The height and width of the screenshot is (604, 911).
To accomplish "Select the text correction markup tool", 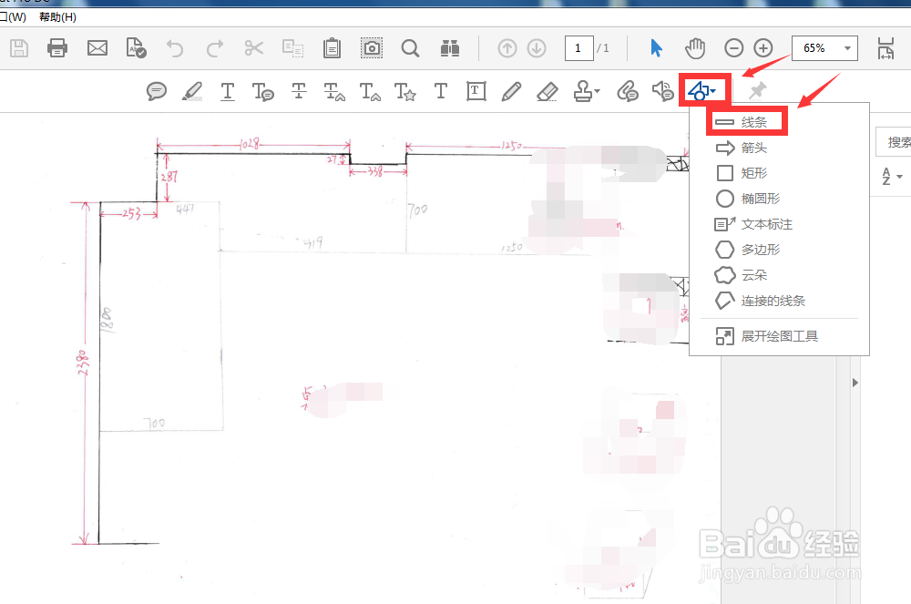I will (x=405, y=92).
